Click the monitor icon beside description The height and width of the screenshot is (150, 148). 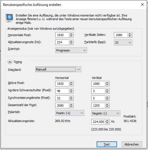(9, 18)
